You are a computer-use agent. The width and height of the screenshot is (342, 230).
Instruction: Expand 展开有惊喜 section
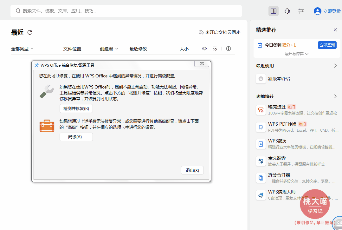pyautogui.click(x=296, y=54)
